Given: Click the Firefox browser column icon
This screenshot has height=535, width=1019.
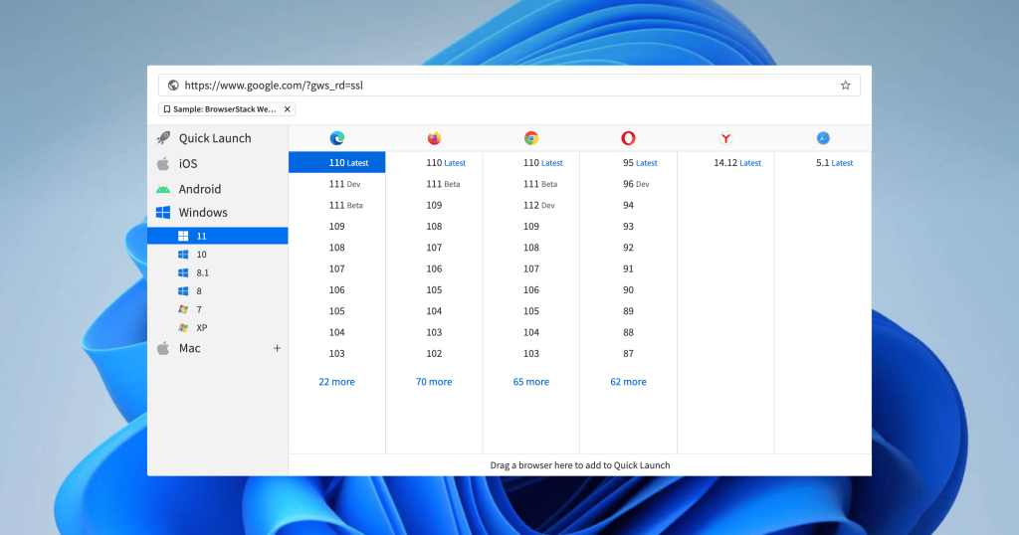Looking at the screenshot, I should coord(434,138).
